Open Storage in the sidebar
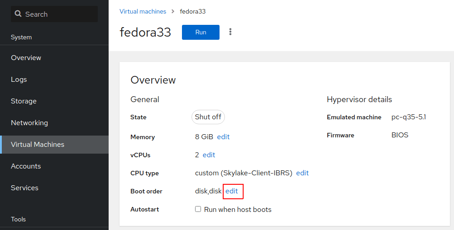454x230 pixels. tap(54, 101)
